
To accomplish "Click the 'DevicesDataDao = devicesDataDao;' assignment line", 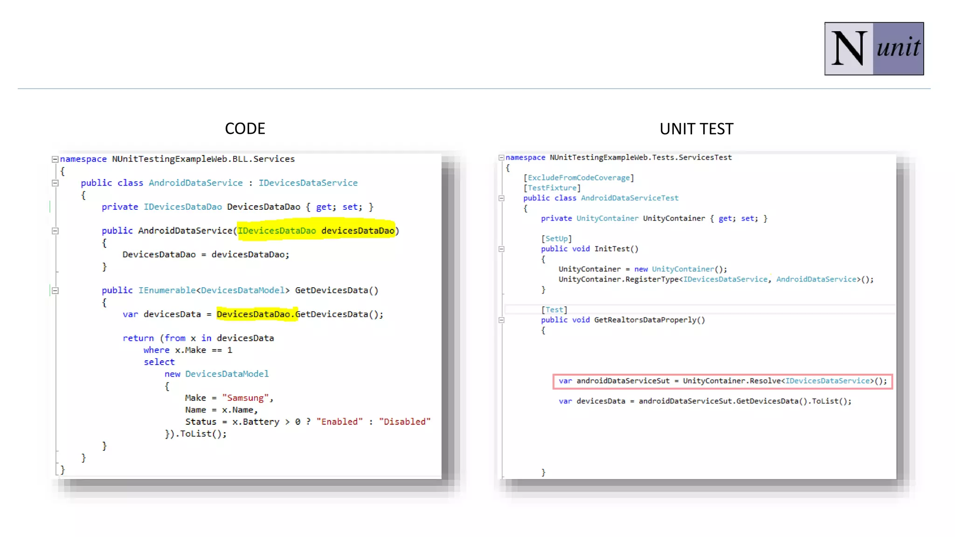I will click(206, 255).
